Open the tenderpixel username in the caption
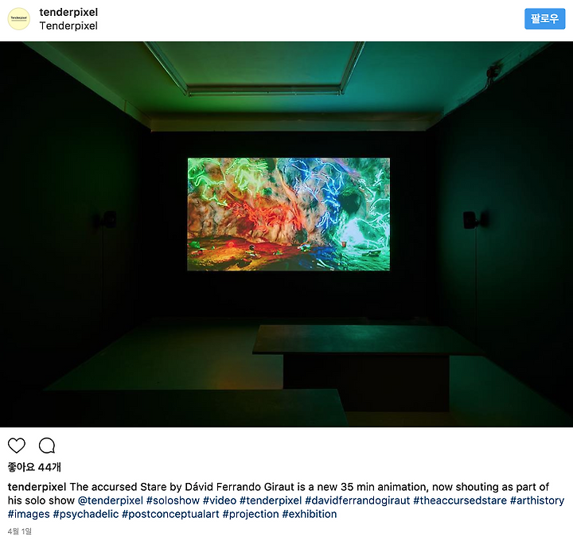 click(x=37, y=487)
